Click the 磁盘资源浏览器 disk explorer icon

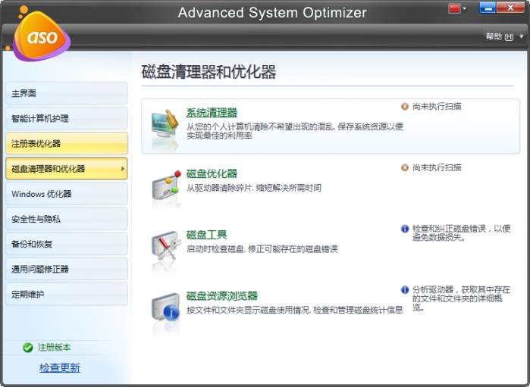165,307
